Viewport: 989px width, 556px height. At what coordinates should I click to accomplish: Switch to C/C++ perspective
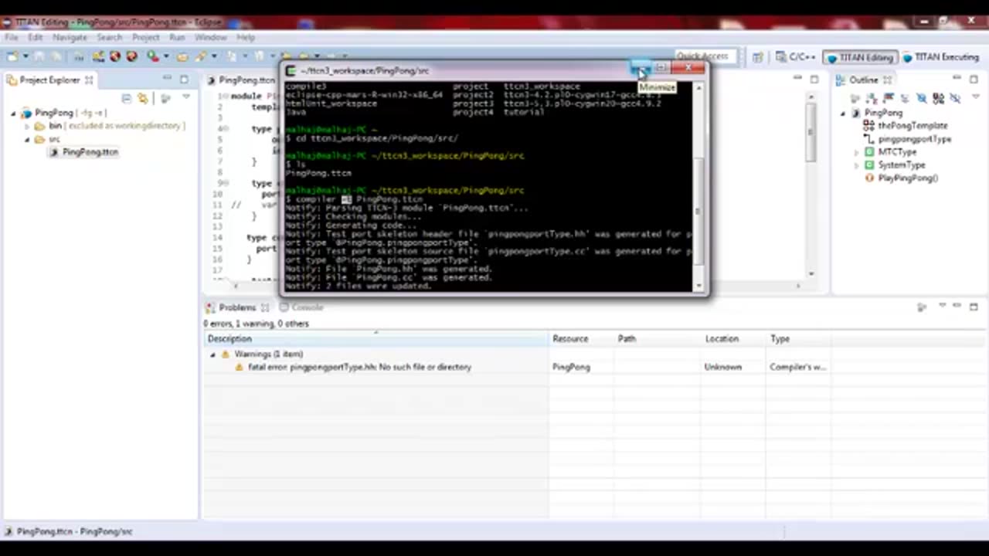(796, 57)
